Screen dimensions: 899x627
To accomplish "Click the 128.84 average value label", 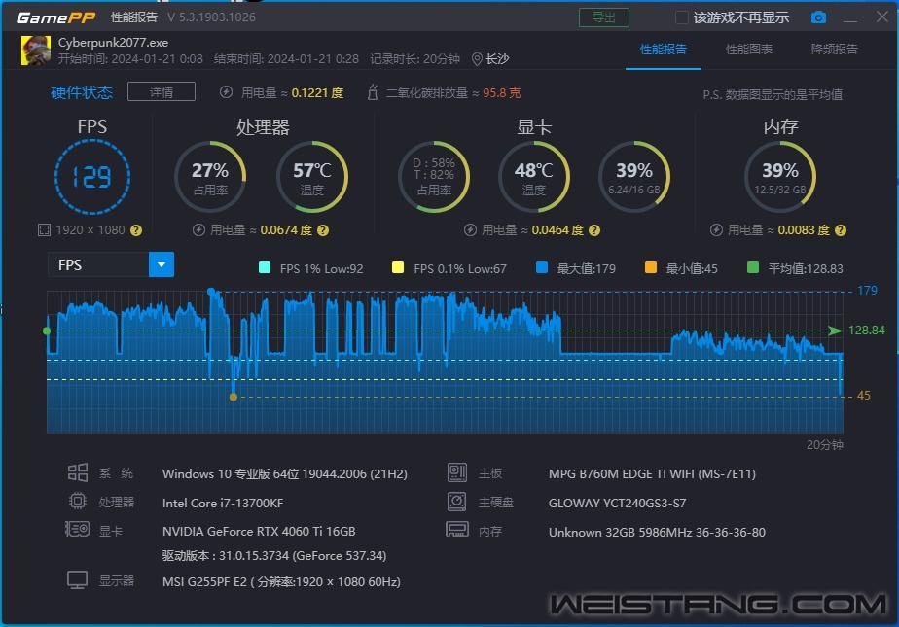I will [866, 330].
